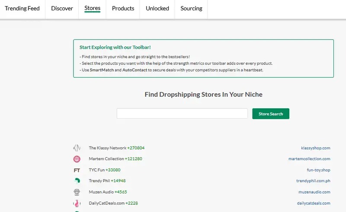Focus the store search text field
This screenshot has width=346, height=212.
[182, 114]
